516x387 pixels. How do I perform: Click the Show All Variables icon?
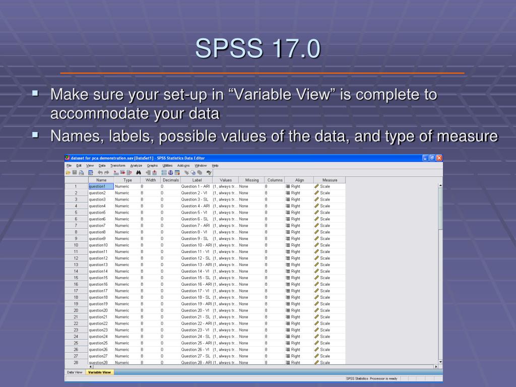click(200, 172)
